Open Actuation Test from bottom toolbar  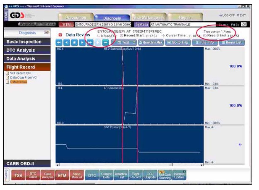tap(121, 176)
